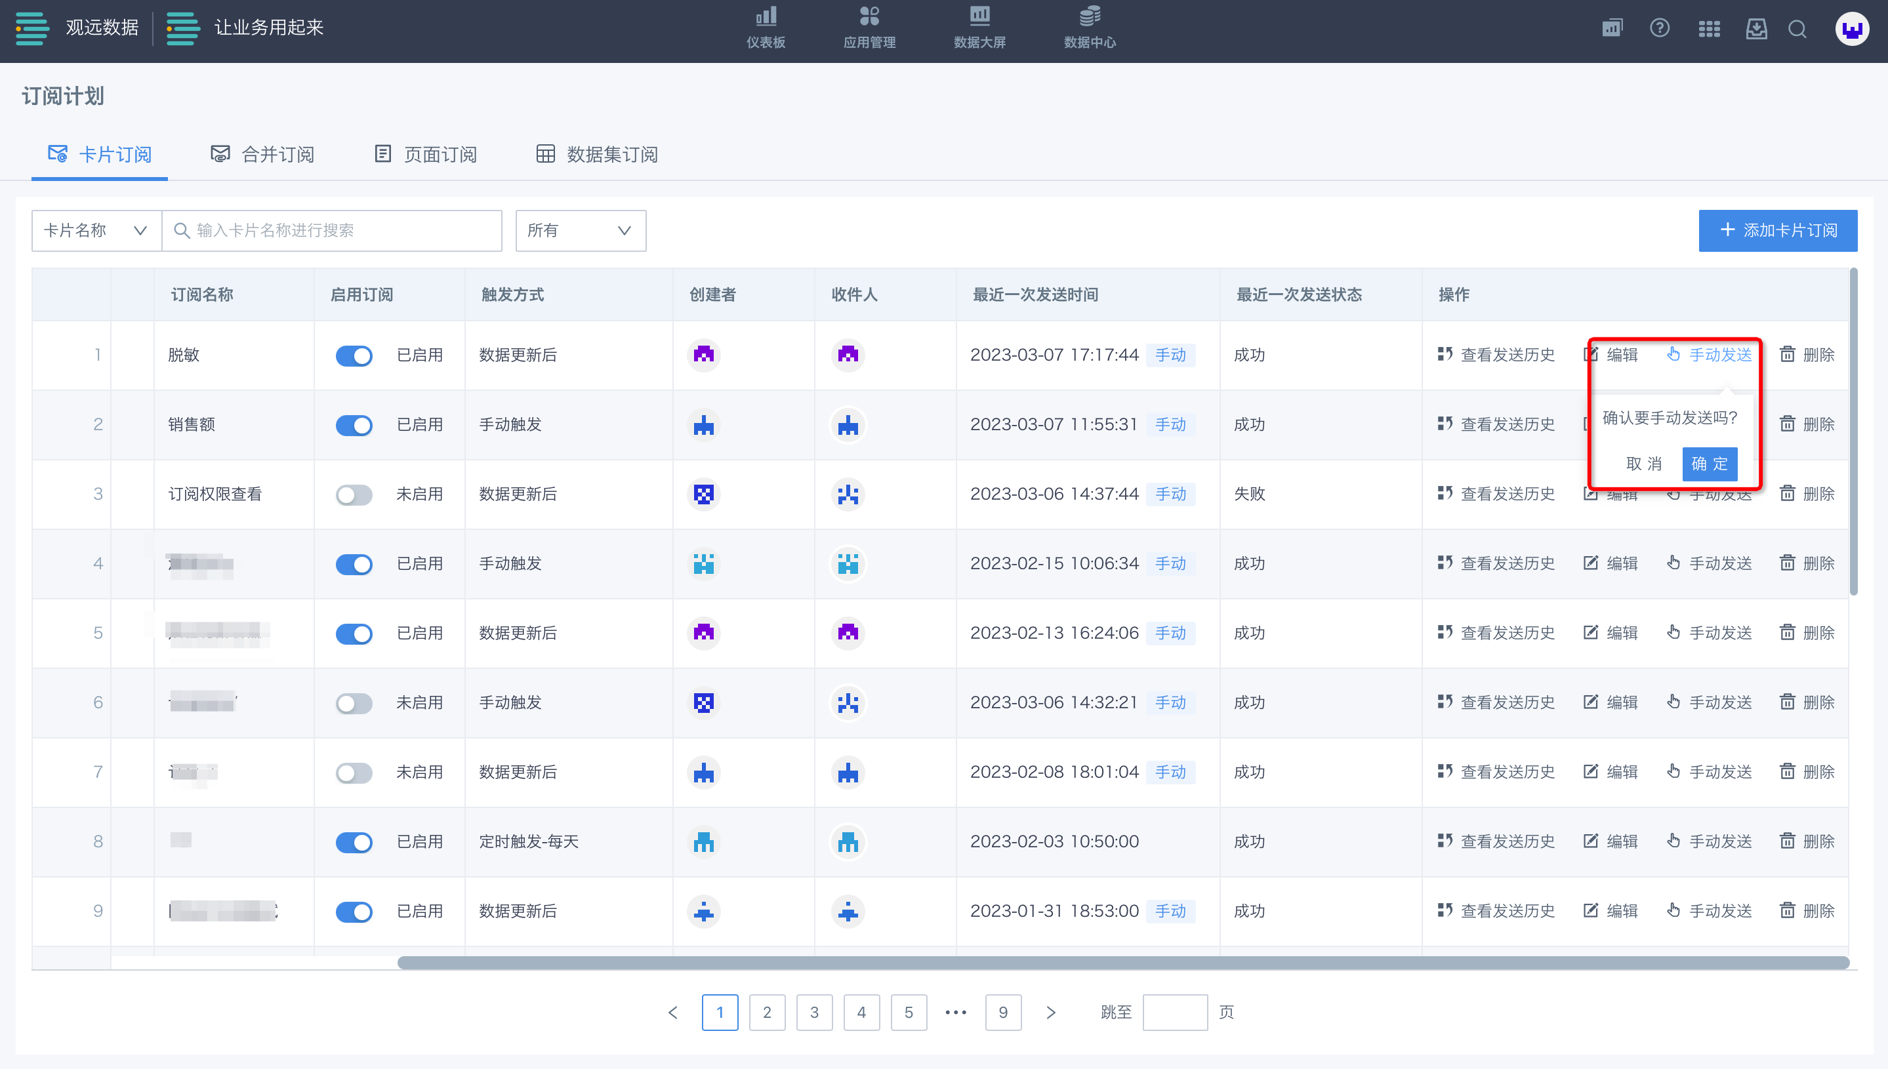Click edit pencil icon in row 5
The width and height of the screenshot is (1888, 1069).
(1591, 632)
